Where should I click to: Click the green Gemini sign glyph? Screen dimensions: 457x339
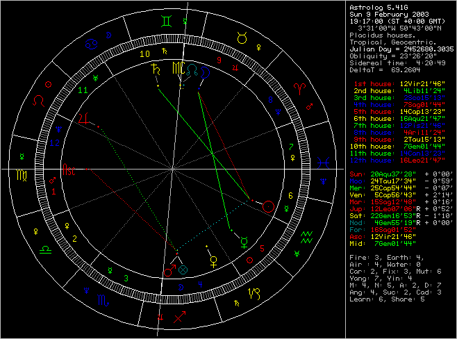coord(167,22)
